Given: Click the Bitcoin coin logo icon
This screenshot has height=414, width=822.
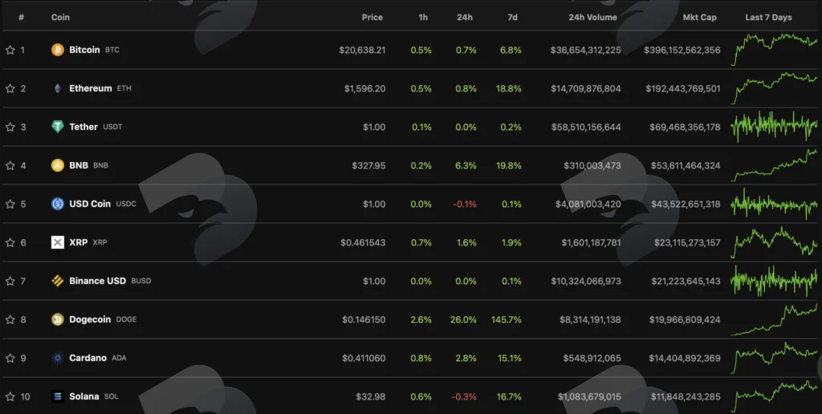Looking at the screenshot, I should (58, 50).
